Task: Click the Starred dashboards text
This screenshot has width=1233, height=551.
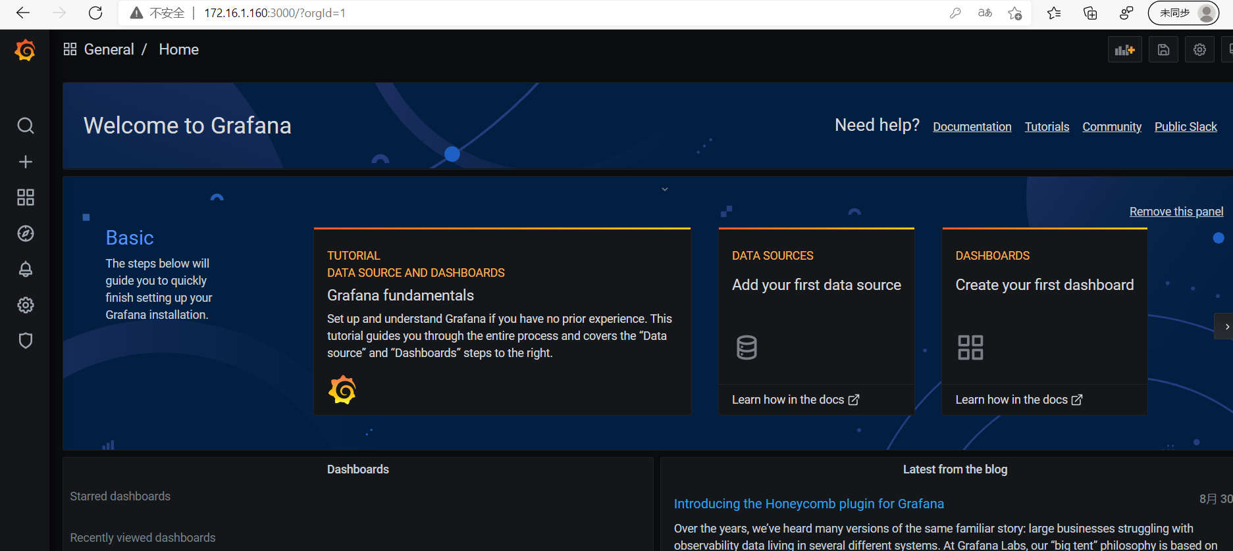Action: tap(120, 496)
